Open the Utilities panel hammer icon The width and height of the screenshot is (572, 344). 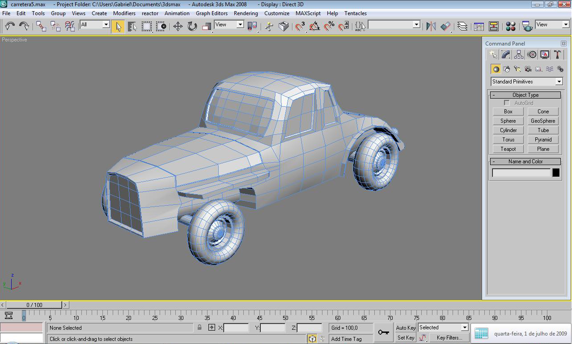tap(558, 54)
